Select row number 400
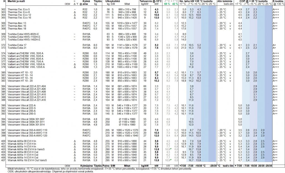 click(3, 141)
